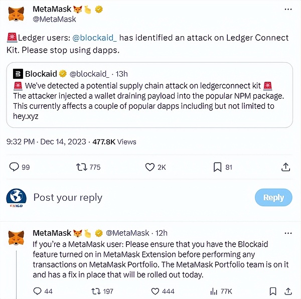Open the @blockaid_ mention link

[95, 38]
